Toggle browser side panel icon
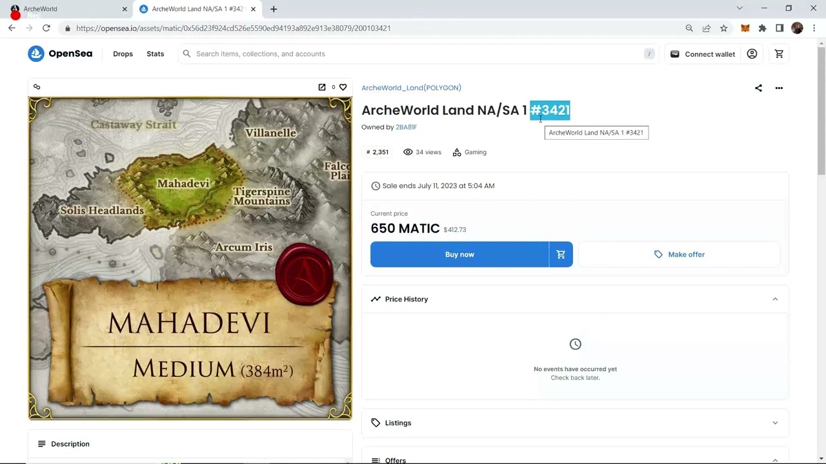The image size is (826, 464). click(x=780, y=28)
